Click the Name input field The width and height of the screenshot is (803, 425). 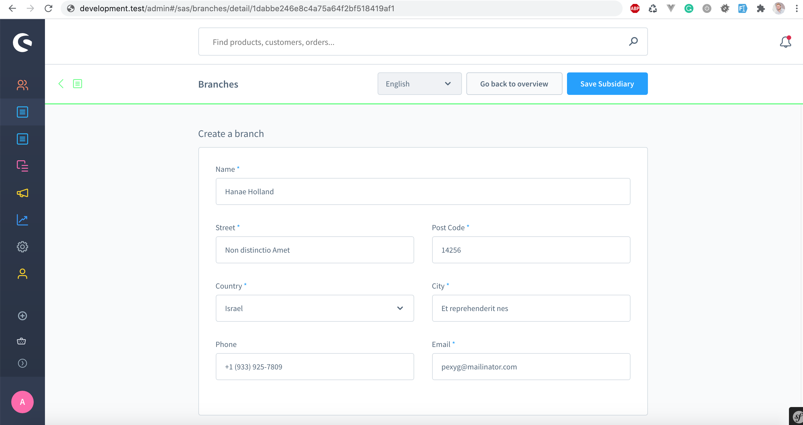(x=423, y=191)
